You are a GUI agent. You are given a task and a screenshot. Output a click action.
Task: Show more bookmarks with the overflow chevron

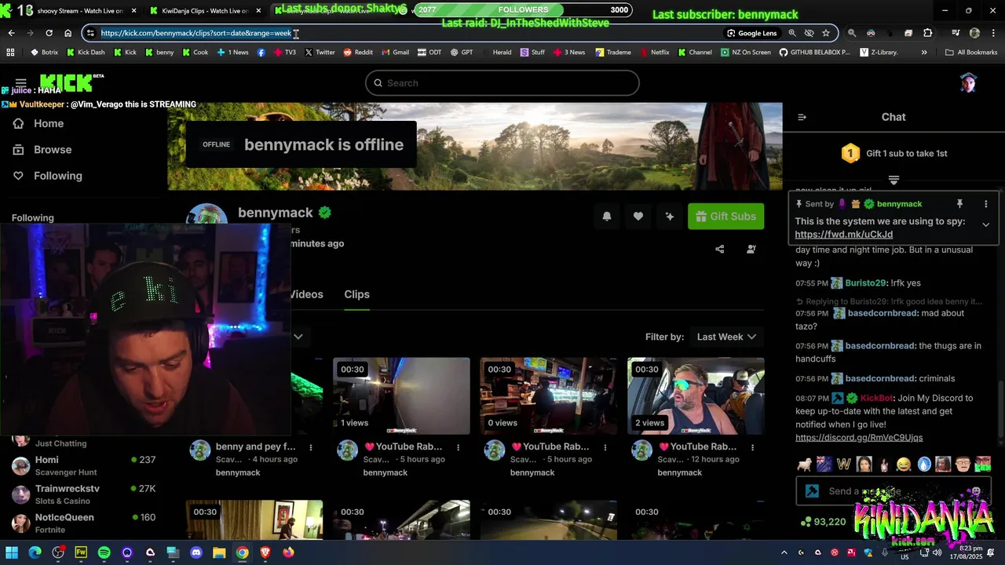(924, 53)
